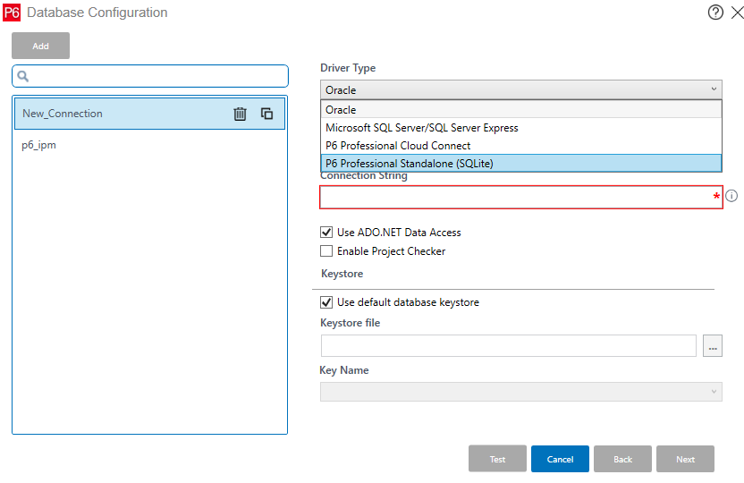Select P6 Professional Standalone (SQLite) option
Screen dimensions: 744x483
520,163
